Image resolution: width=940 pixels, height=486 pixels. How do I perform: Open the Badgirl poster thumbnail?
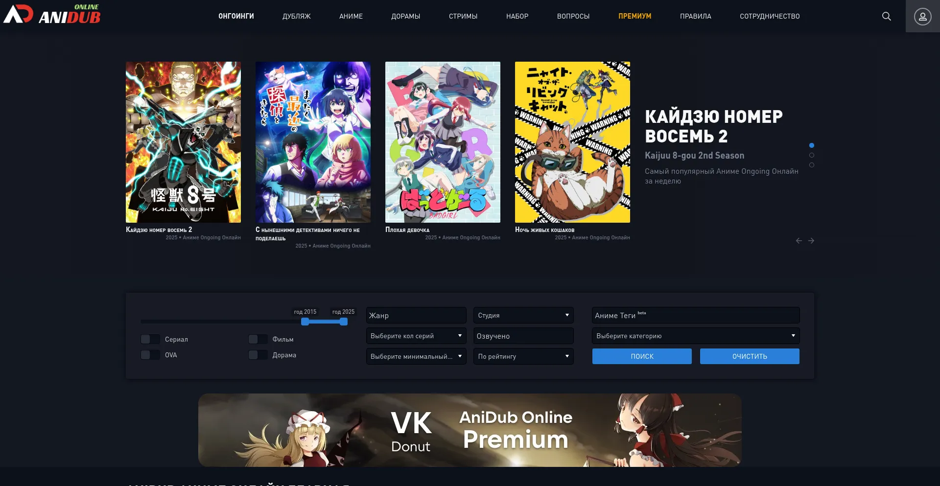point(443,142)
